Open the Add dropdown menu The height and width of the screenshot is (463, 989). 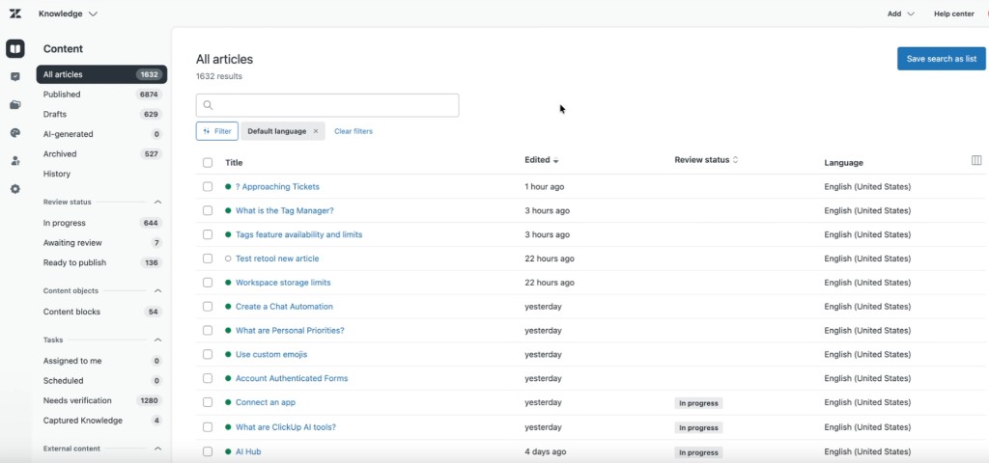901,14
